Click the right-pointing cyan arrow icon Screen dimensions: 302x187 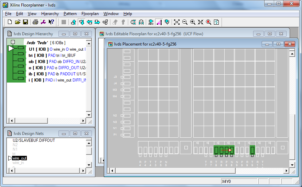coord(97,22)
